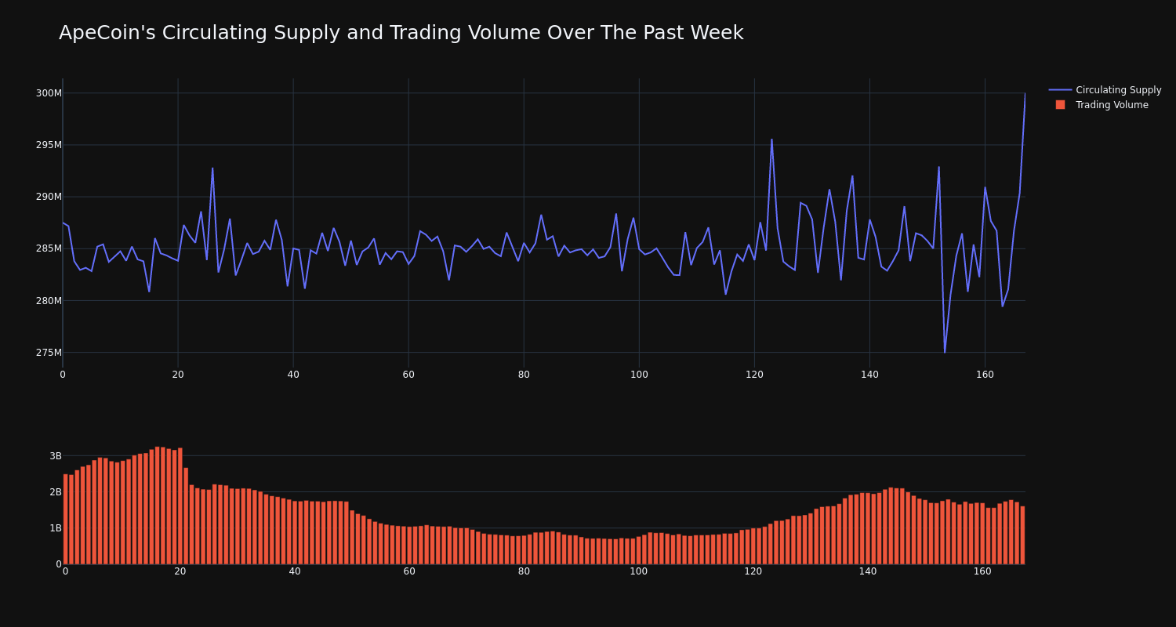Click the 60 tick on supply x-axis

click(x=408, y=375)
